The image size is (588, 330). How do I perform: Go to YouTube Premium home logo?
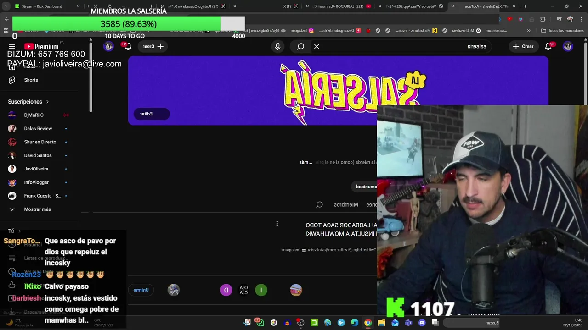pyautogui.click(x=41, y=46)
